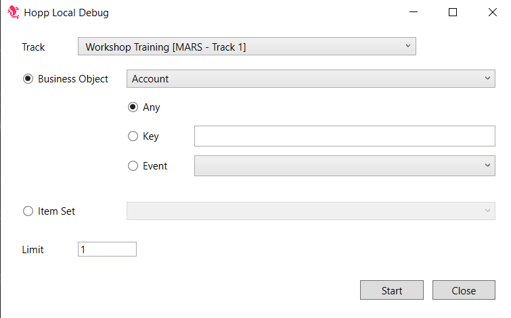Click the disabled Item Set dropdown

(x=310, y=211)
